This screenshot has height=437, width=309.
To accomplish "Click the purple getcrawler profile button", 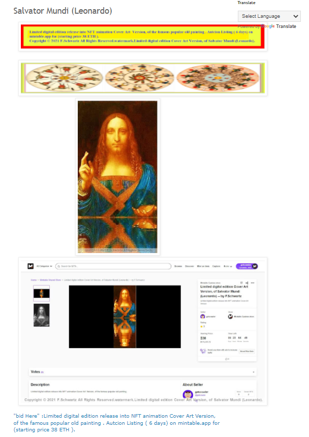I will click(247, 266).
